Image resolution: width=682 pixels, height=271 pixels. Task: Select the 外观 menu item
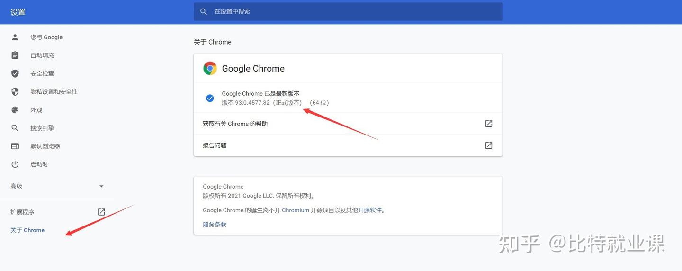pos(36,110)
